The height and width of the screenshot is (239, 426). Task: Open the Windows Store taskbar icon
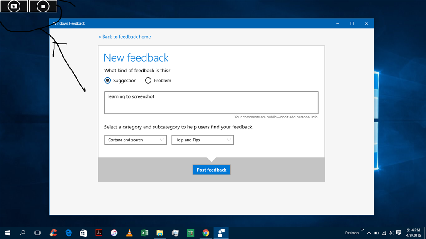(83, 233)
